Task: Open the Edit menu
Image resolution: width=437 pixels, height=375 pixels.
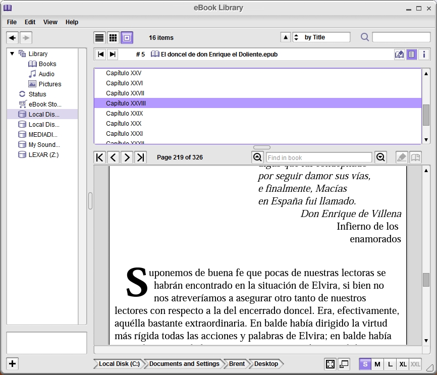Action: point(30,22)
